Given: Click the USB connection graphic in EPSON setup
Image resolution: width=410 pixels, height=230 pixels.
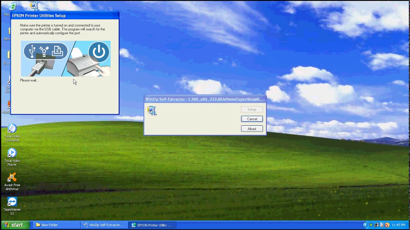Looking at the screenshot, I should 45,51.
